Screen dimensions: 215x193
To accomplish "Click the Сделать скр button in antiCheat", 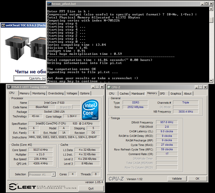I will point(30,78).
